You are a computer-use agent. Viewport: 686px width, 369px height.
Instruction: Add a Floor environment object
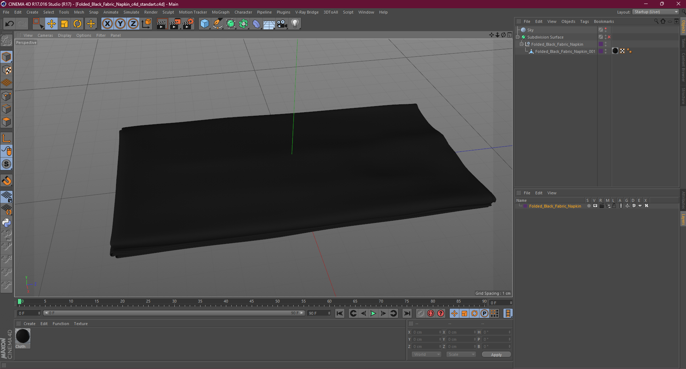(269, 24)
